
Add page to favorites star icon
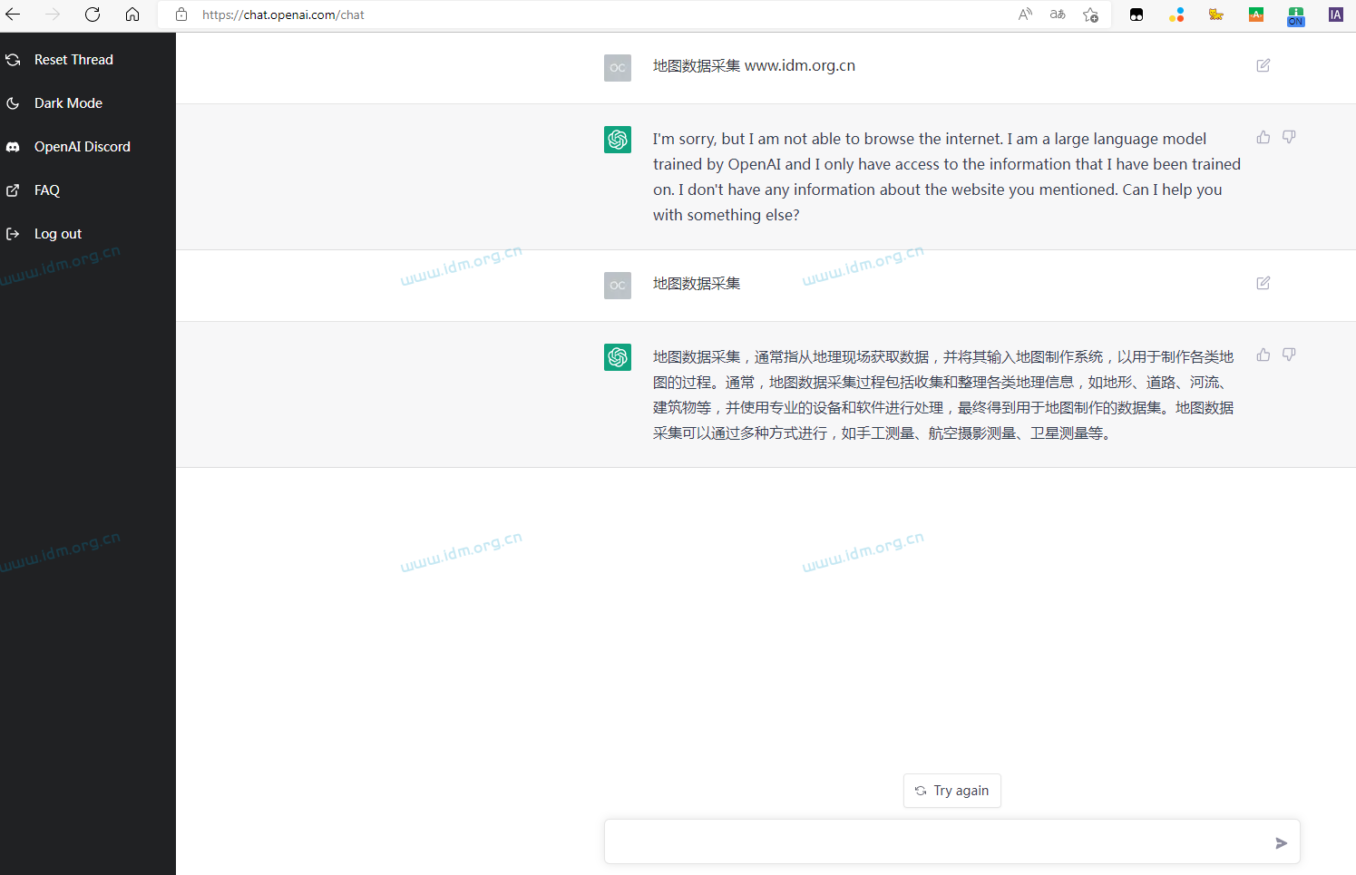[1091, 15]
